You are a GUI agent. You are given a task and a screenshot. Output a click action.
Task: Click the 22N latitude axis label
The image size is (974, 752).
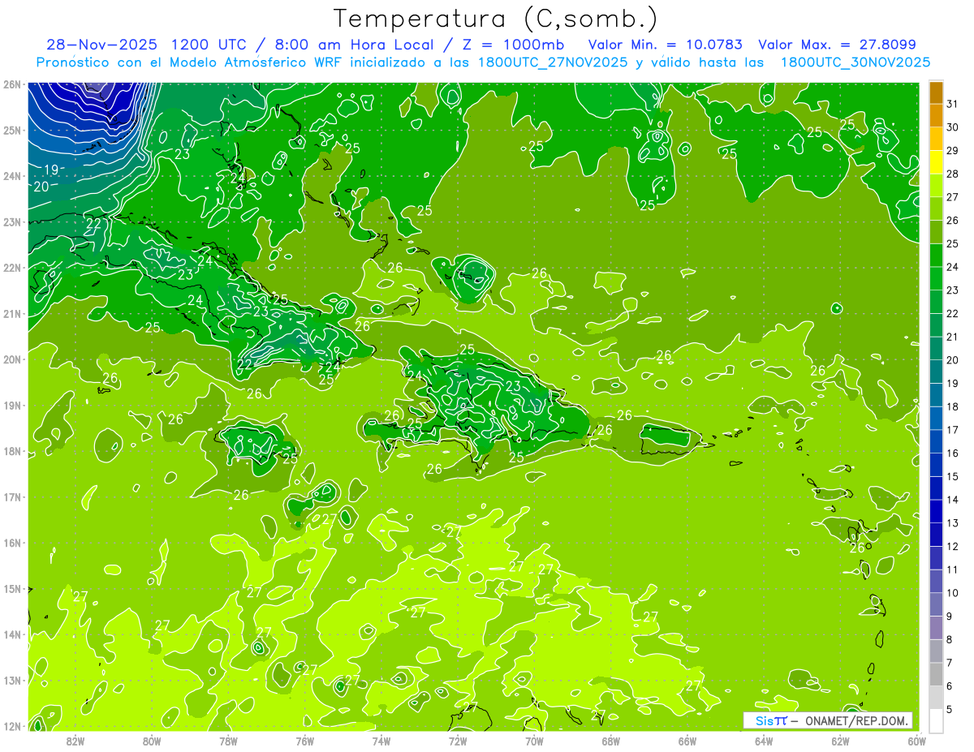tap(11, 268)
